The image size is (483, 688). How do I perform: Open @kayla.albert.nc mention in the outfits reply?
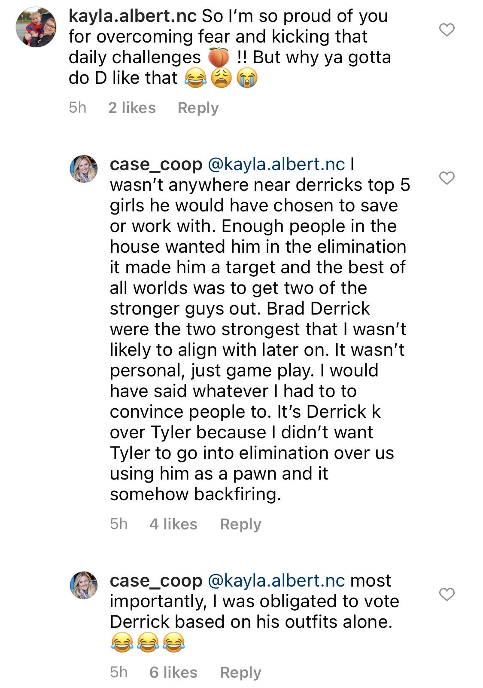click(x=276, y=581)
